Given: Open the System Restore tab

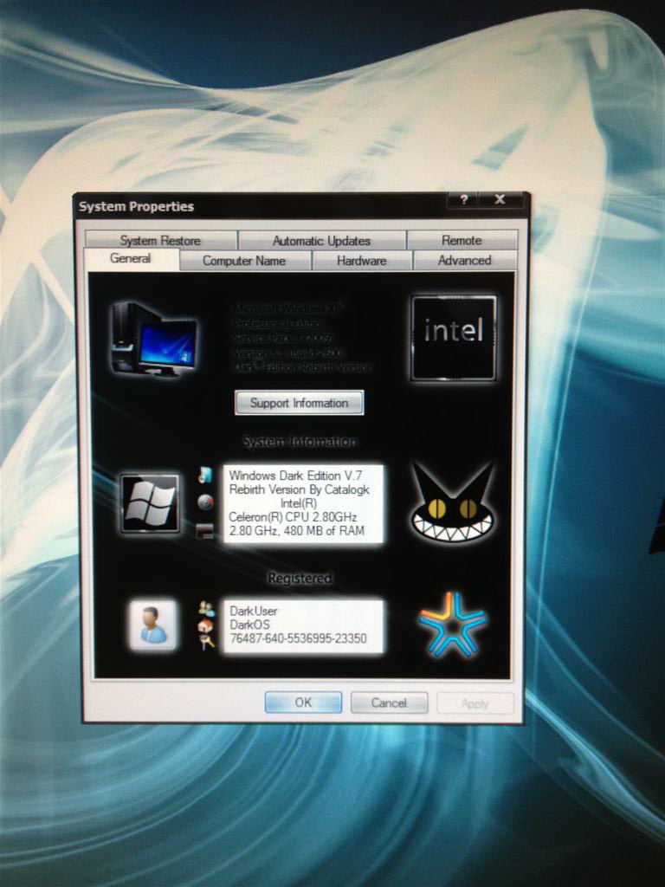Looking at the screenshot, I should pos(160,241).
